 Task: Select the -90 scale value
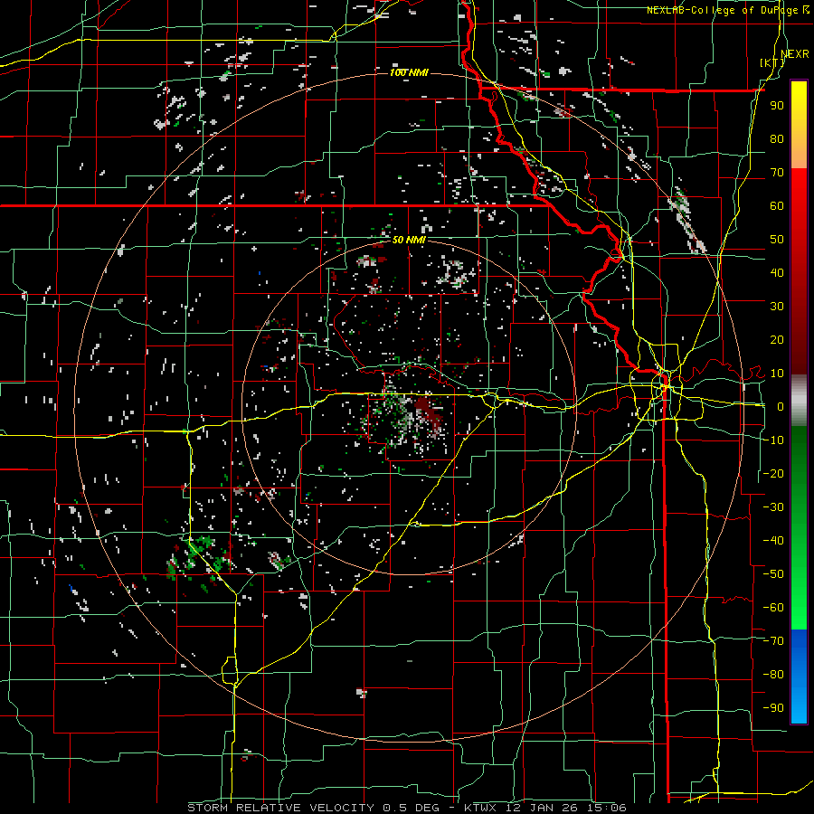pos(773,708)
